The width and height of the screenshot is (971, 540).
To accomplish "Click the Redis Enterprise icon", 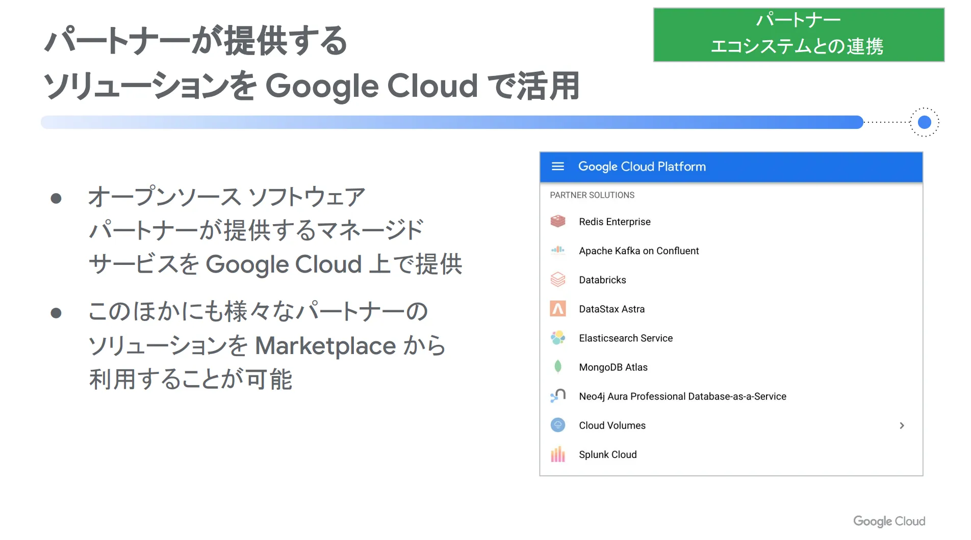I will 558,222.
